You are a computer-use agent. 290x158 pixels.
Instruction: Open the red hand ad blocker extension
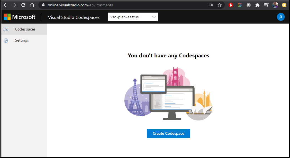230,5
